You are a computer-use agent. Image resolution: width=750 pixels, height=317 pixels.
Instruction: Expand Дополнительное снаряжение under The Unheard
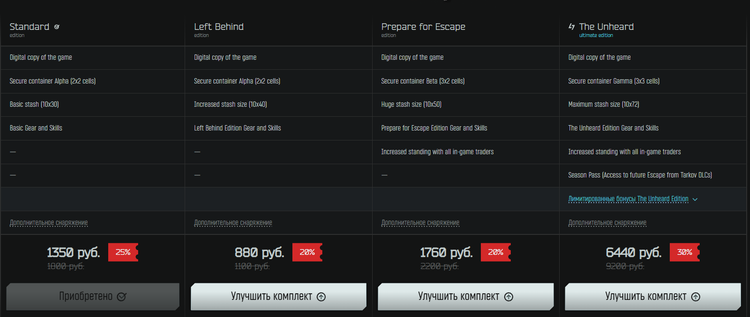pos(607,223)
